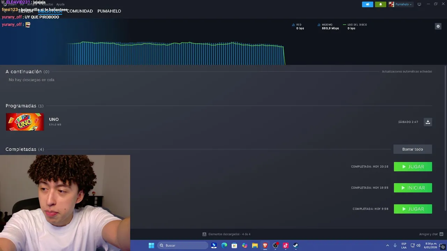Open the green notifications bell

(x=380, y=4)
